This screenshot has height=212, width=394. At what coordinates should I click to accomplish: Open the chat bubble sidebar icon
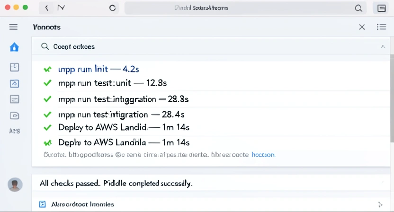coord(14,115)
